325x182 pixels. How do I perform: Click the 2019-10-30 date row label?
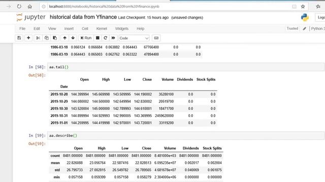(59, 109)
